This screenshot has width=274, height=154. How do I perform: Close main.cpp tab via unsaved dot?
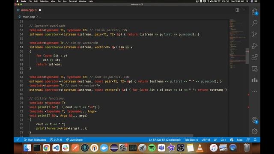40,10
